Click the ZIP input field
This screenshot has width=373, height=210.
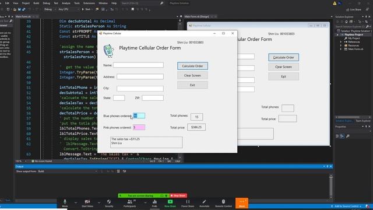[153, 98]
